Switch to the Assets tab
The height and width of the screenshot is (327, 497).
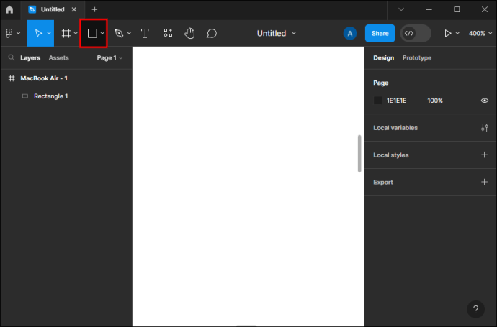(58, 58)
